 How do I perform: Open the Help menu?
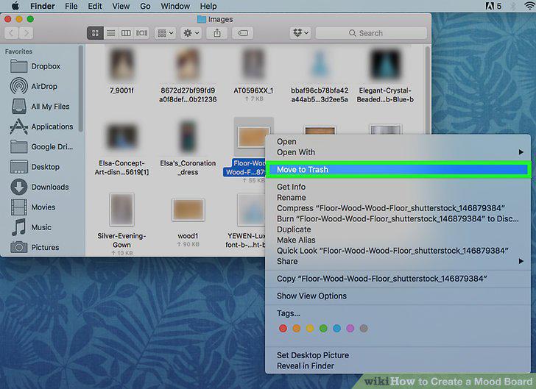click(208, 6)
